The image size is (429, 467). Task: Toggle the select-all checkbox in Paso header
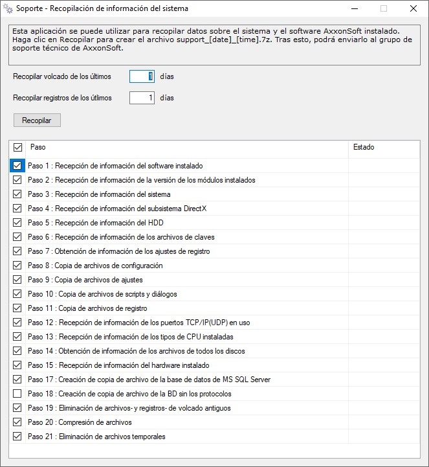click(x=18, y=148)
